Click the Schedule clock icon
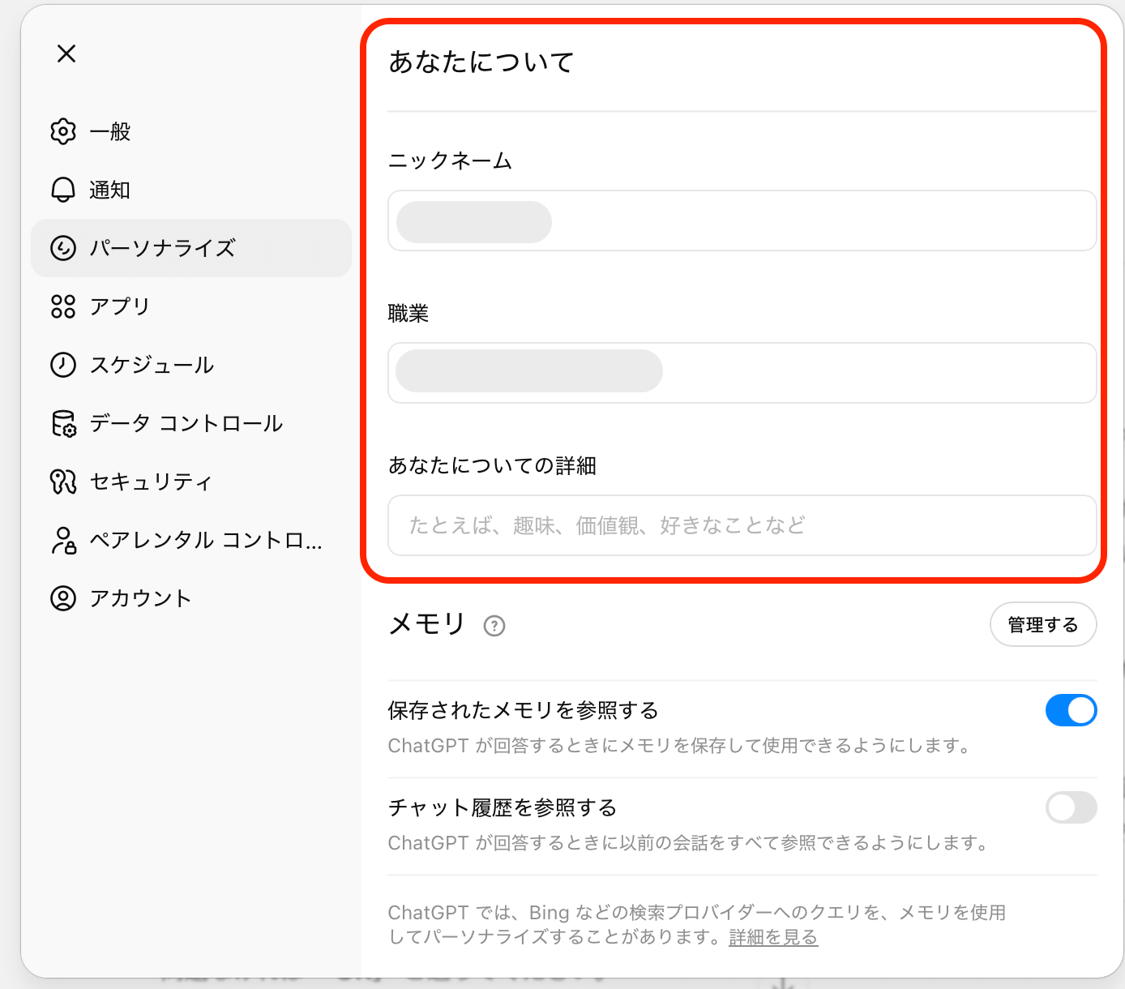Screen dimensions: 1125x989 63,365
